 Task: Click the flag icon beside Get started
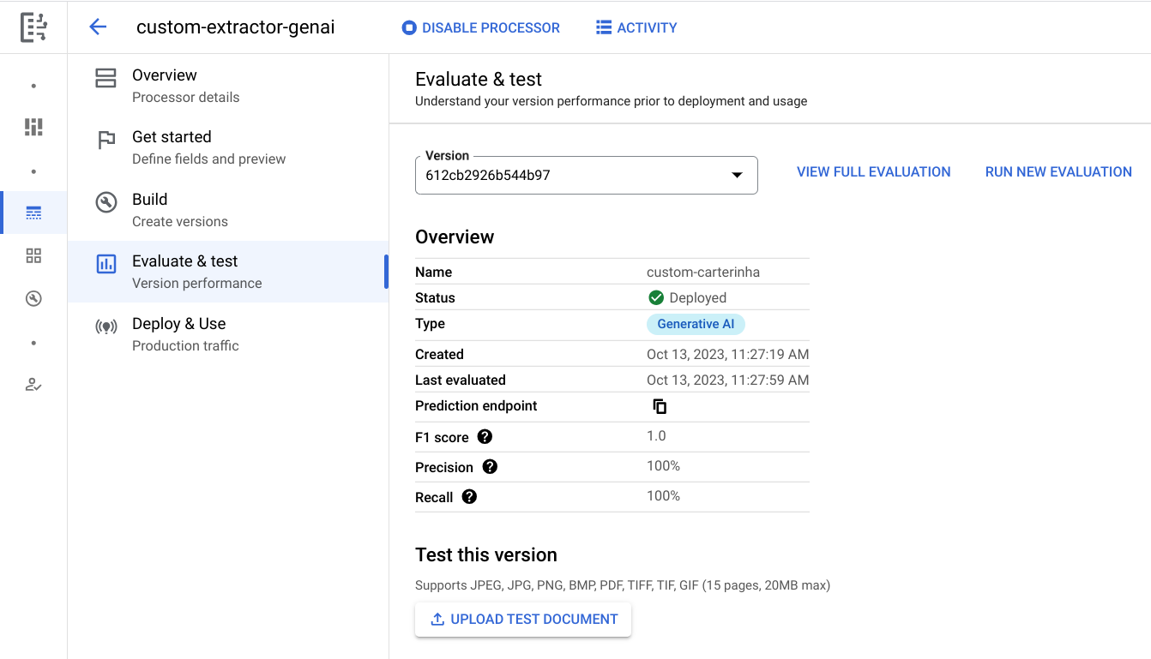click(x=106, y=140)
